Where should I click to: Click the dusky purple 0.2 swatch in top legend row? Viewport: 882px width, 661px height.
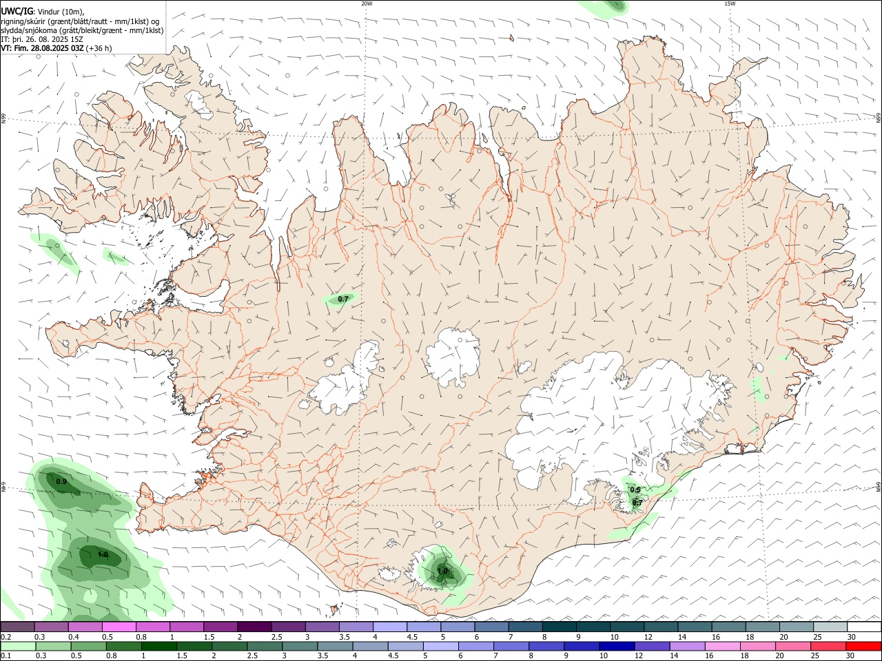pos(17,627)
